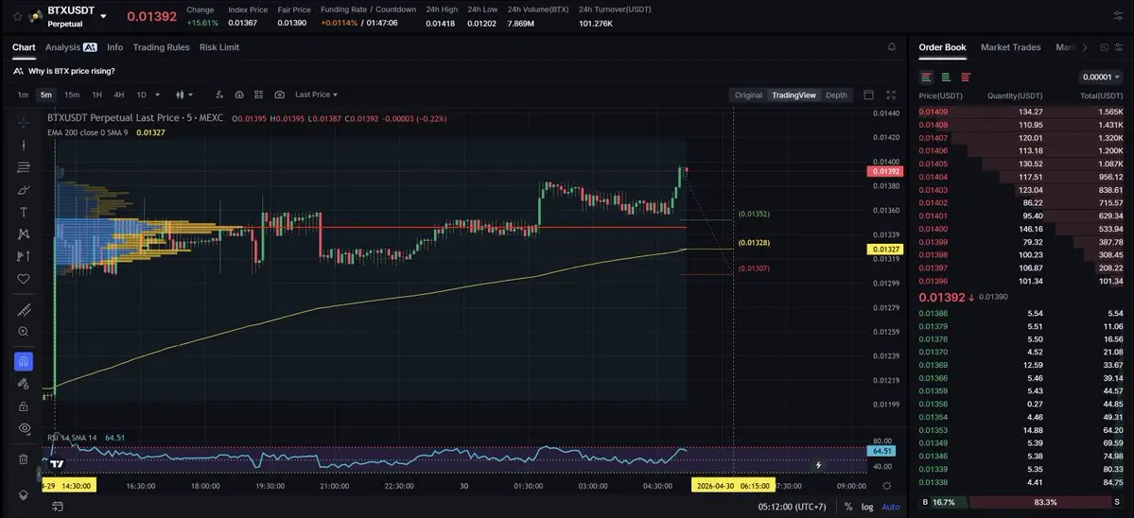
Task: Select the Order Book tab
Action: pyautogui.click(x=942, y=47)
